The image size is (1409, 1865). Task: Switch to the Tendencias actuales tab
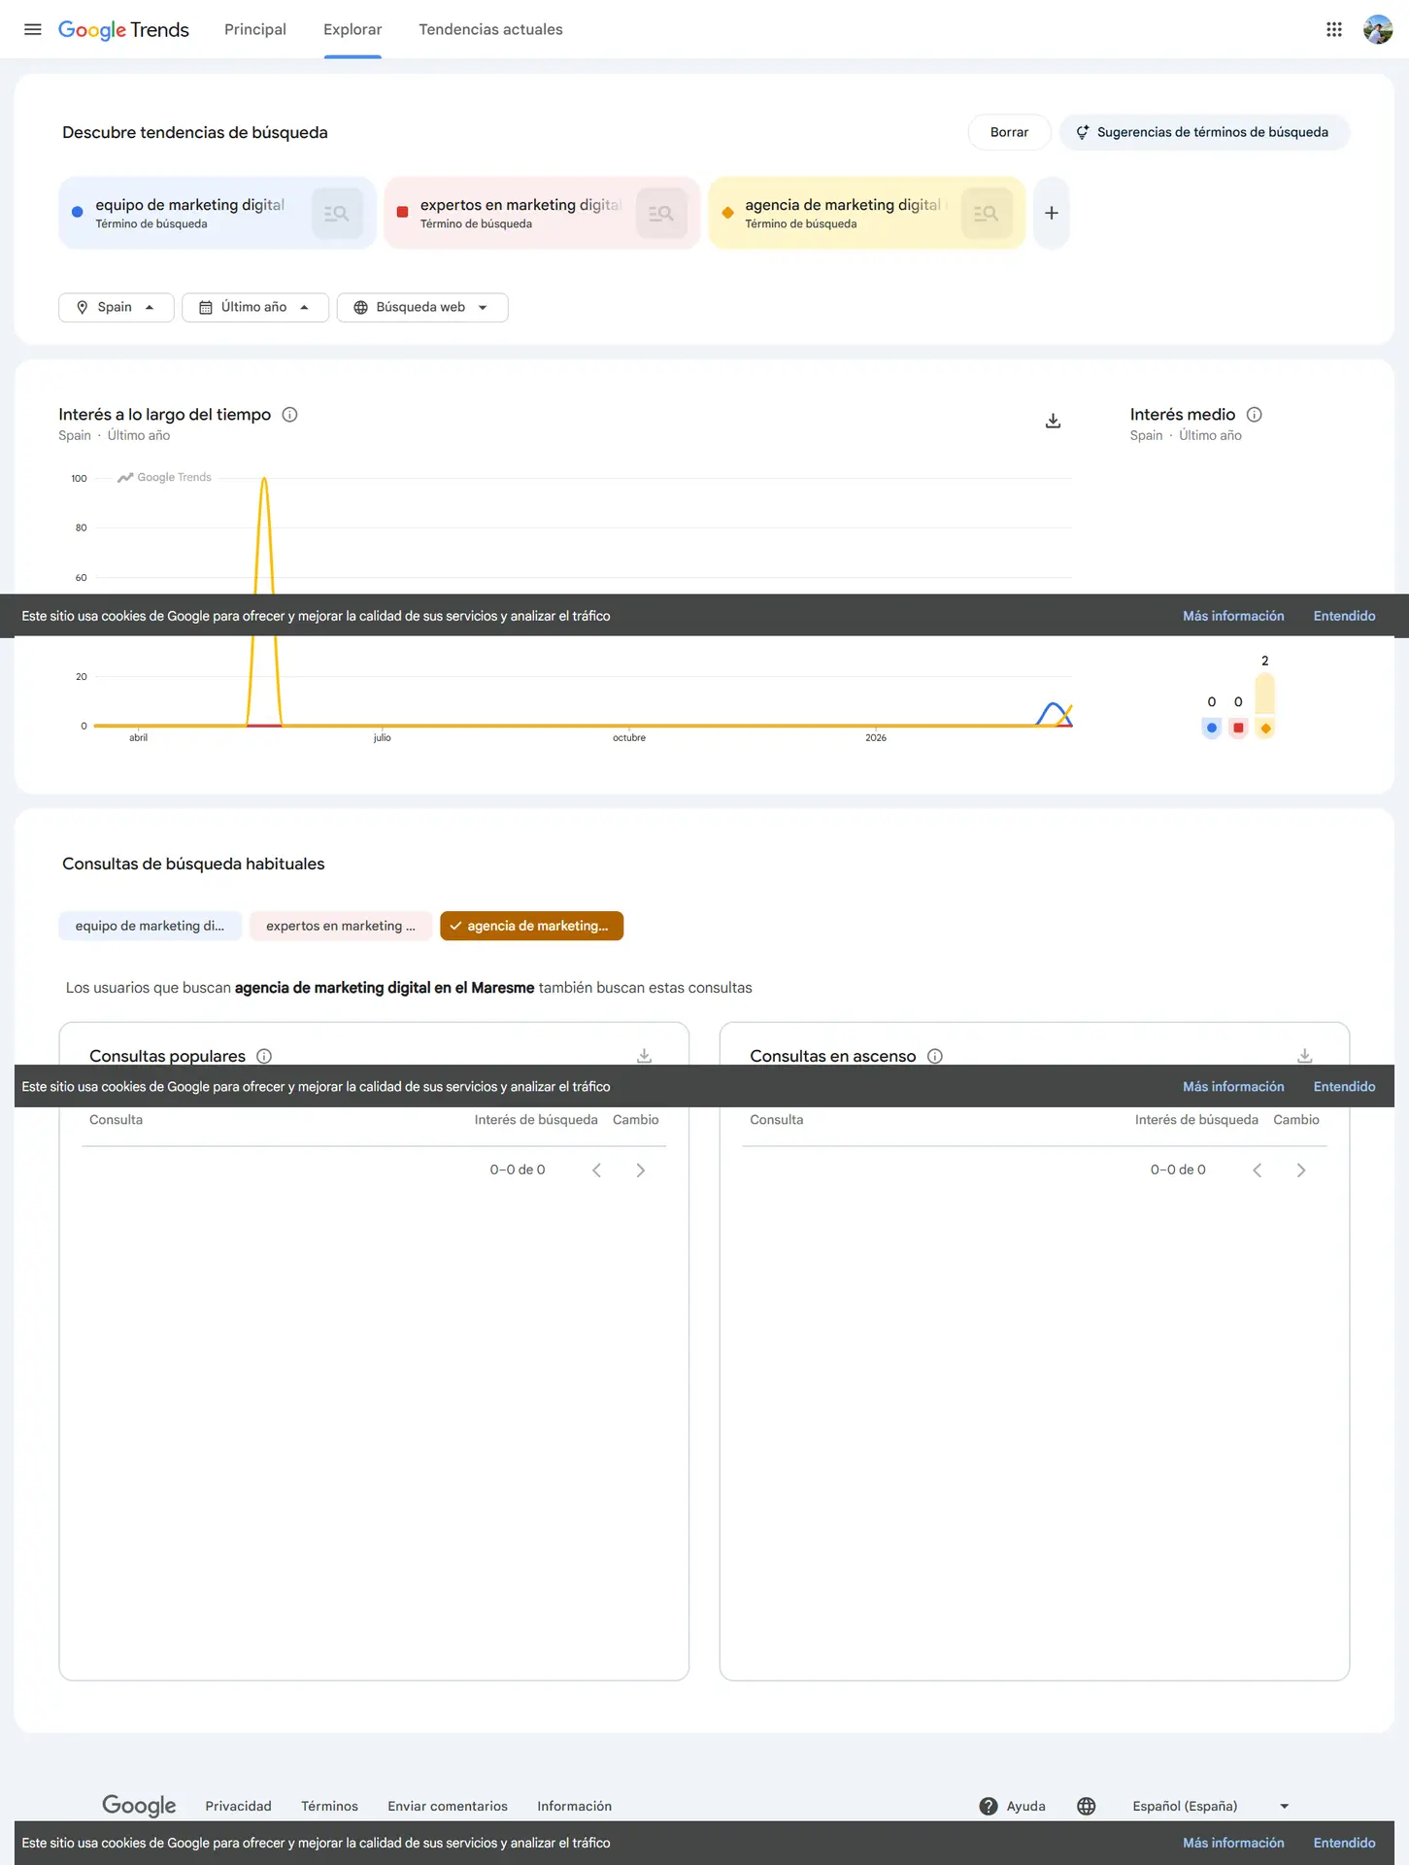click(490, 29)
